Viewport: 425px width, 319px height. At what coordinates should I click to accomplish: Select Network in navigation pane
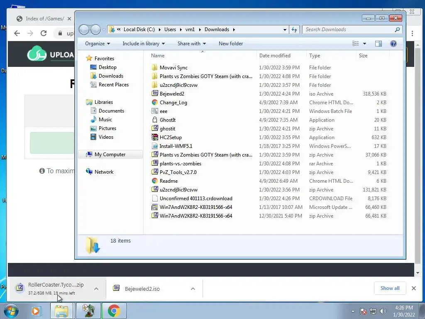(x=104, y=172)
